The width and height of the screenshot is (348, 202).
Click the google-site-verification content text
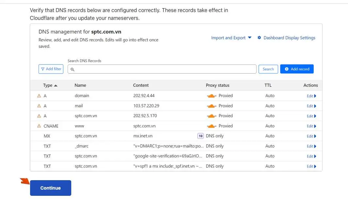point(168,156)
